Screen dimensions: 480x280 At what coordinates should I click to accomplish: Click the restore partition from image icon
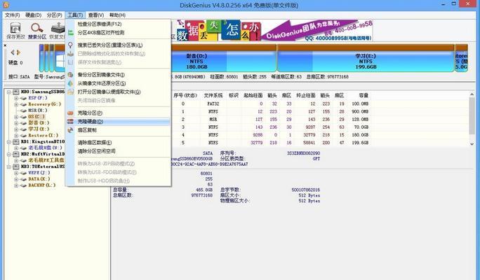click(x=71, y=83)
